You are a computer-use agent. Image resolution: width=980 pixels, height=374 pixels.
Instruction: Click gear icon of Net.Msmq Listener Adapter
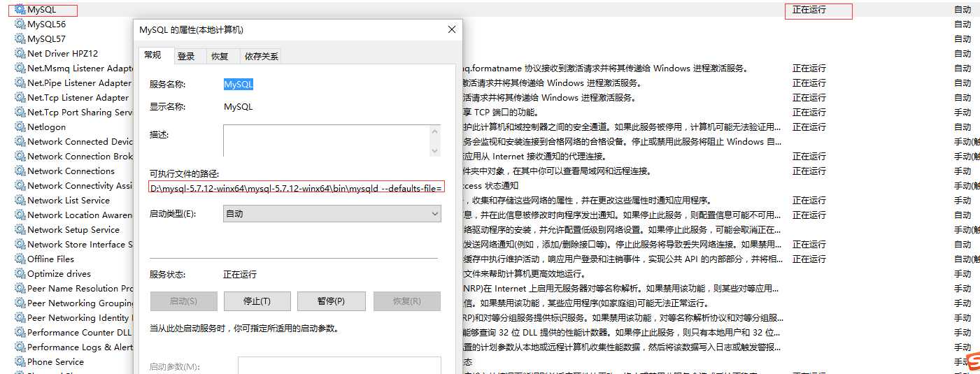tap(20, 69)
